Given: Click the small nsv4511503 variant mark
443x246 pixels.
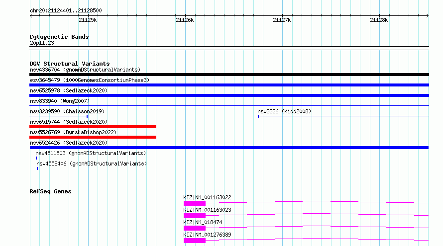Looking at the screenshot, I should 36,158.
